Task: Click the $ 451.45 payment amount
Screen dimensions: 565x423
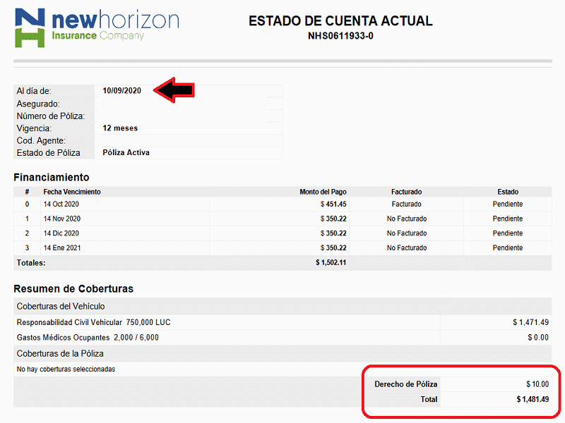Action: [333, 204]
